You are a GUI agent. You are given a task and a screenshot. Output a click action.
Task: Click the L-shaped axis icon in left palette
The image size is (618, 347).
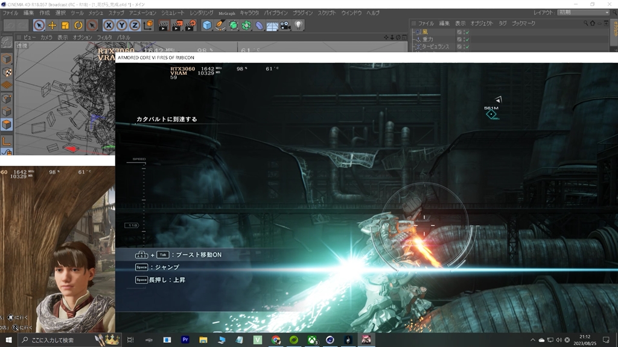click(6, 141)
